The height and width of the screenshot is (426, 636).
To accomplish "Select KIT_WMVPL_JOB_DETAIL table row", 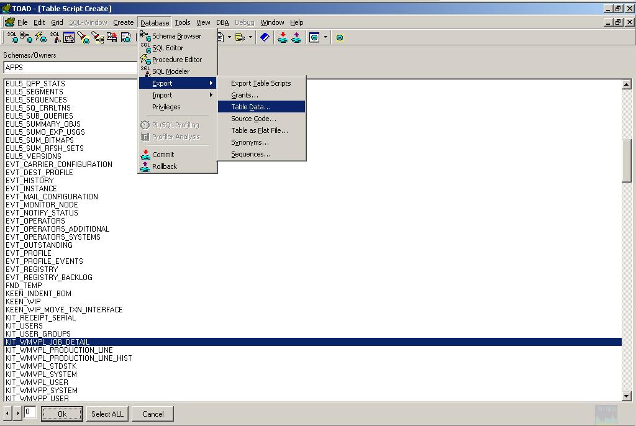I will click(313, 342).
